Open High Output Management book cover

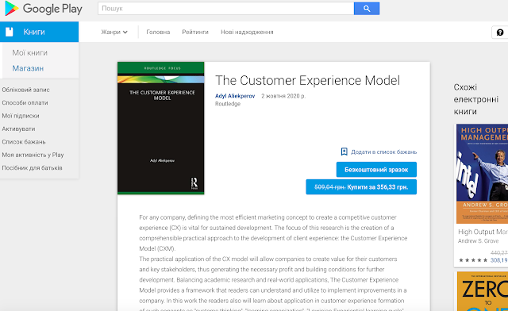pyautogui.click(x=482, y=174)
